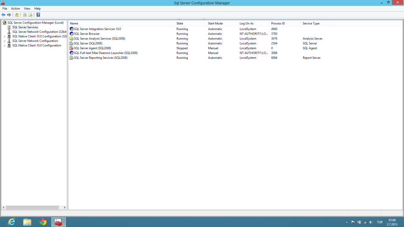Open the File menu

coord(5,9)
